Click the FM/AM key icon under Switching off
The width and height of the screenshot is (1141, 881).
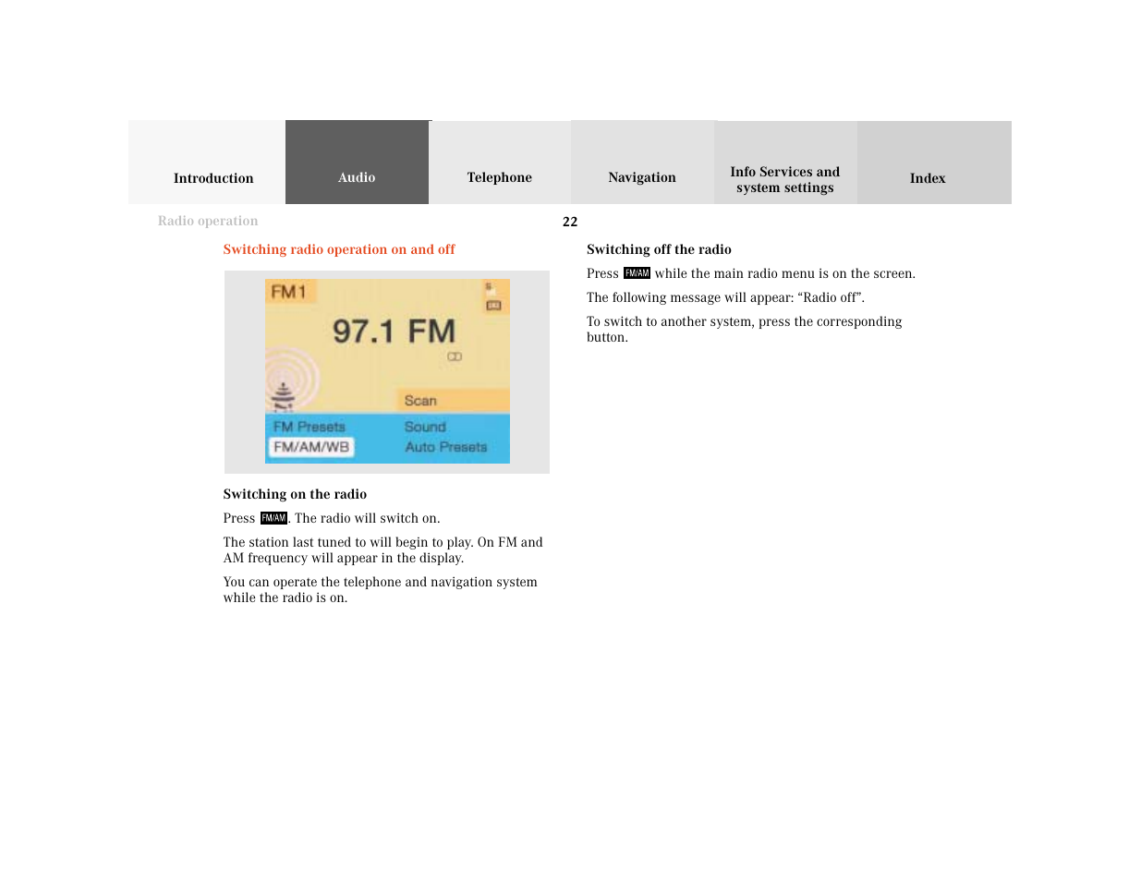[x=637, y=273]
